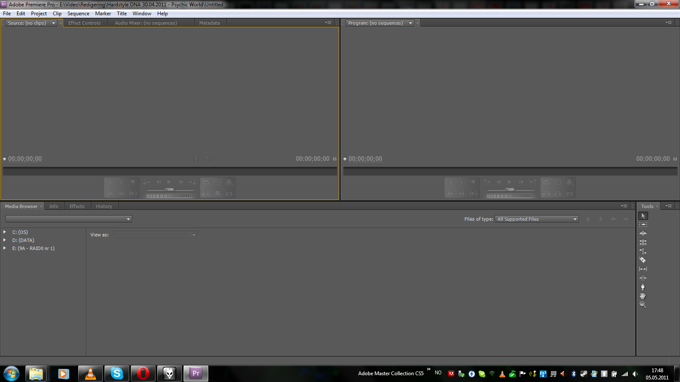Click Export Frame camera in Source monitor
Viewport: 680px width, 382px height.
(229, 194)
